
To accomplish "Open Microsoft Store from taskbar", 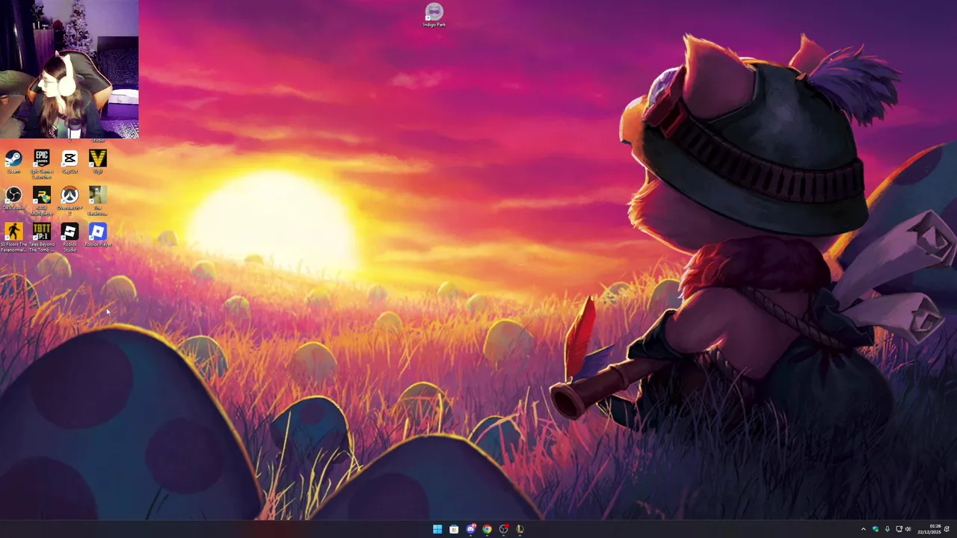I will [x=454, y=529].
